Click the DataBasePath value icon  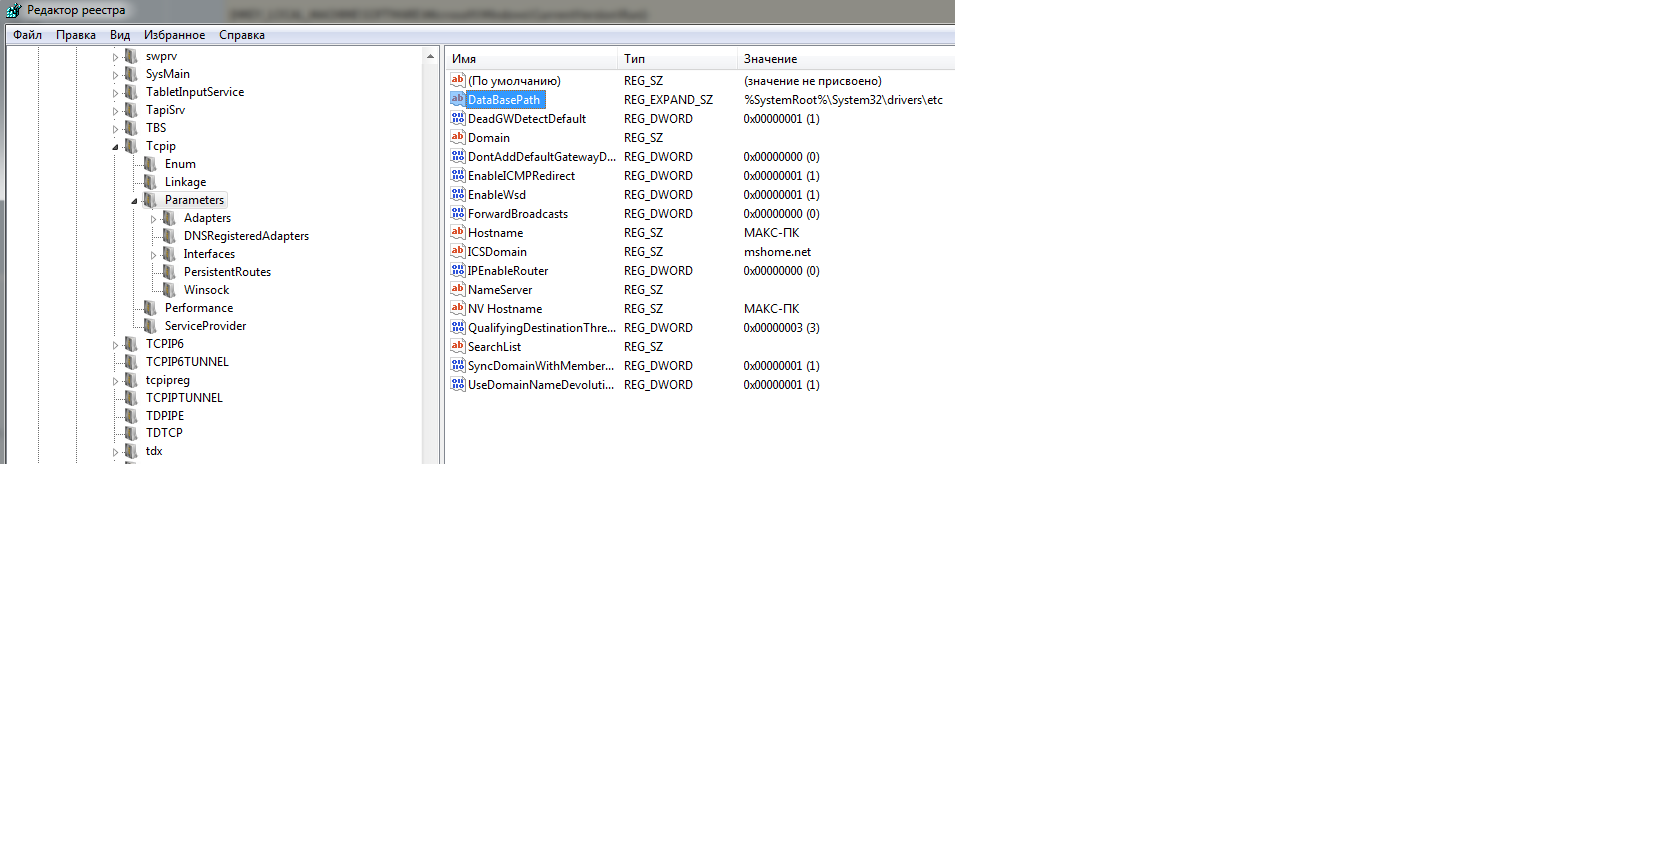tap(458, 99)
